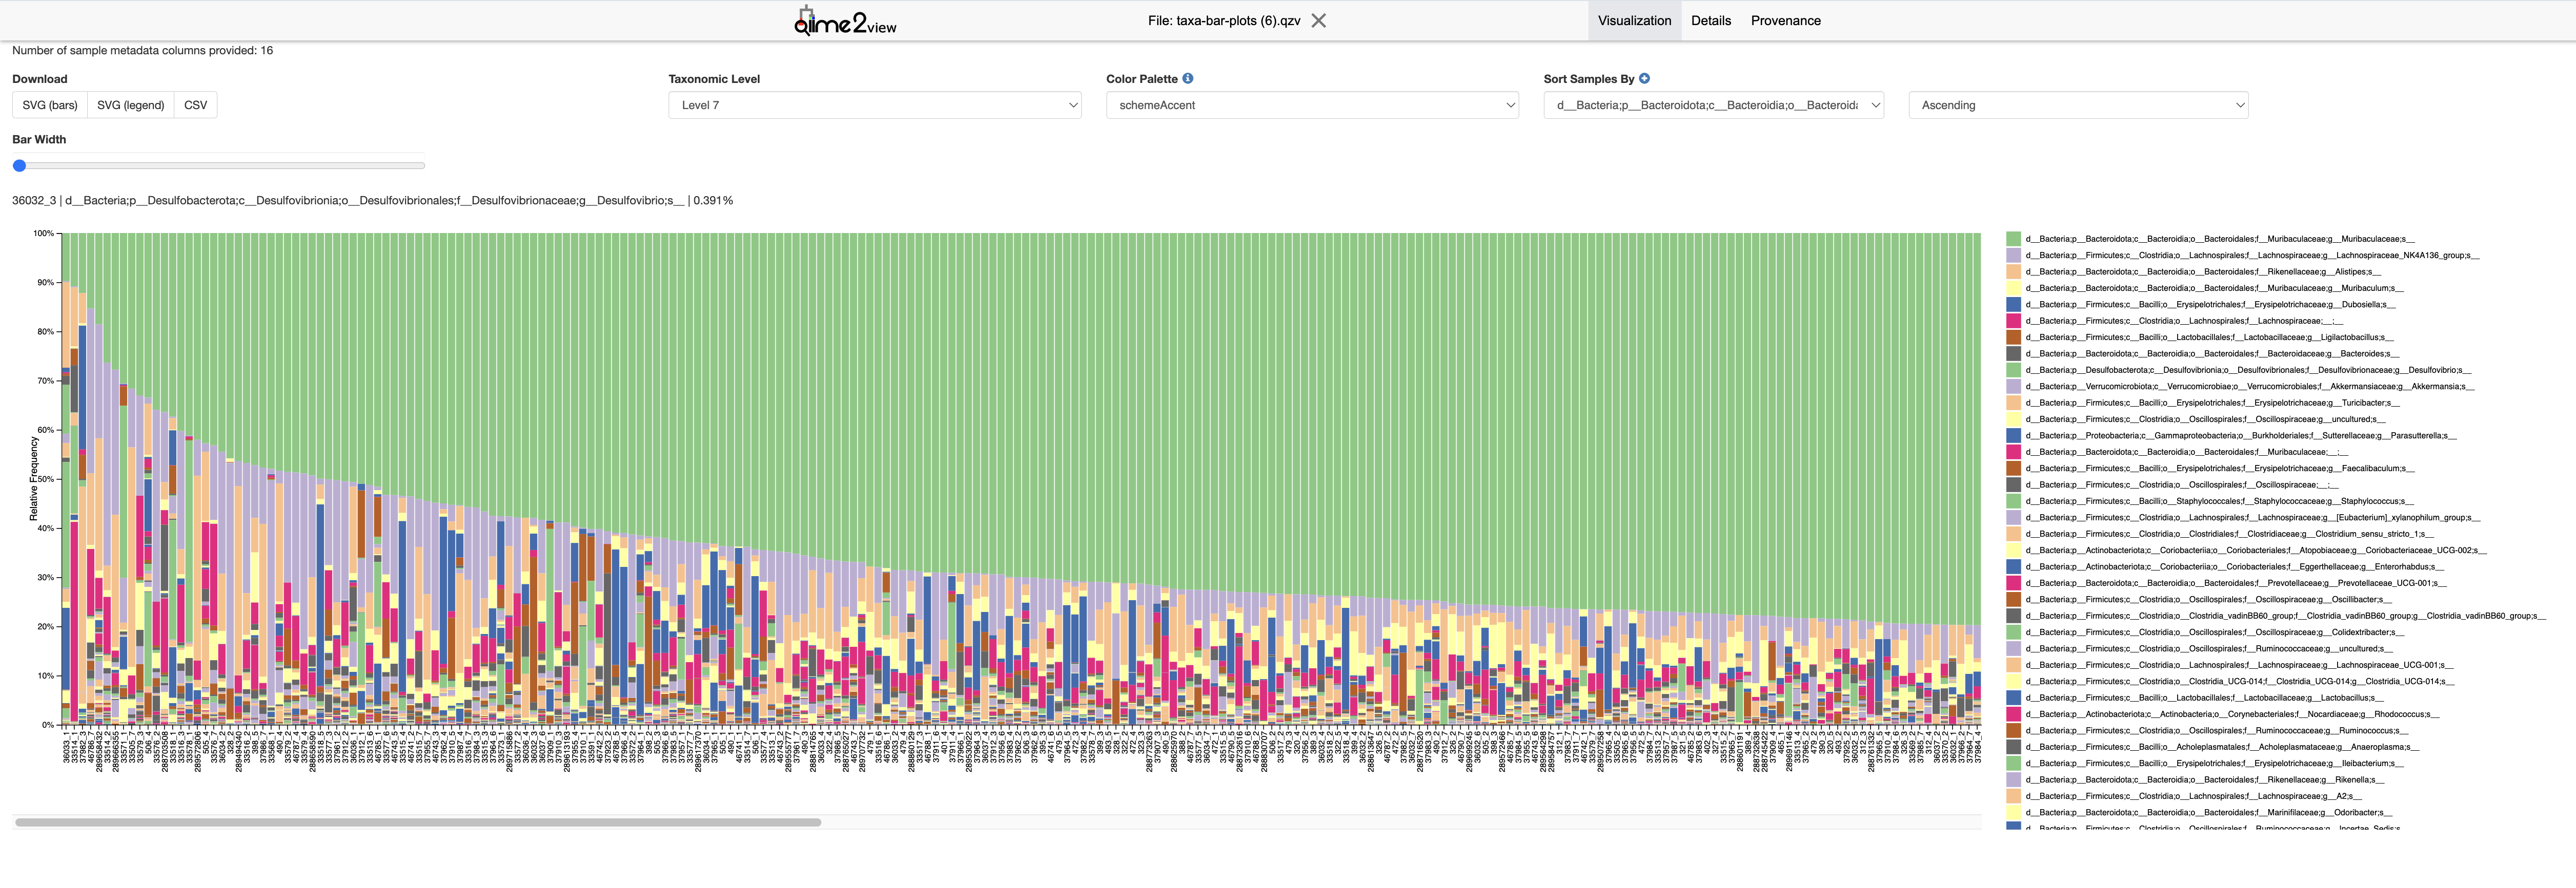Screen dimensions: 2576x888
Task: Click the Bar Width slider handle
Action: (19, 166)
